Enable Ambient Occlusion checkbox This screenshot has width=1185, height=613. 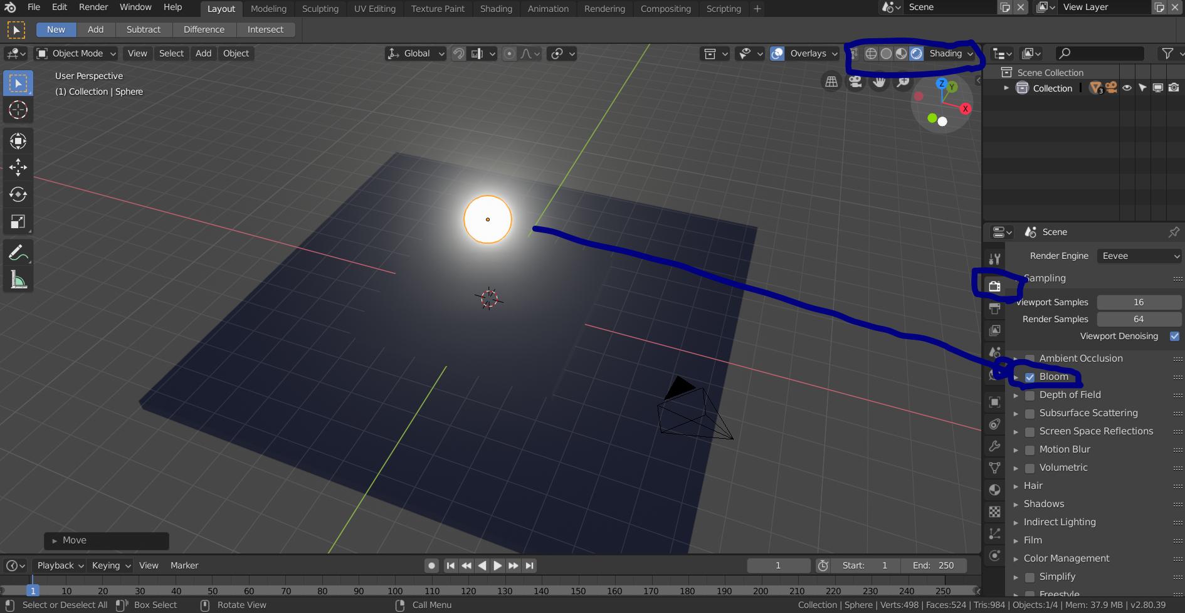tap(1030, 359)
